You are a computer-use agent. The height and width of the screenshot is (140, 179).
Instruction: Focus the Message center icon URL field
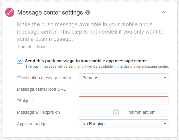coord(124,89)
